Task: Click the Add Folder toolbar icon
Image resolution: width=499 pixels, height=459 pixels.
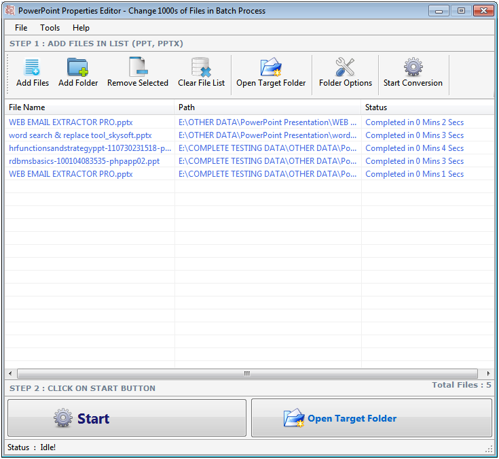Action: (77, 67)
